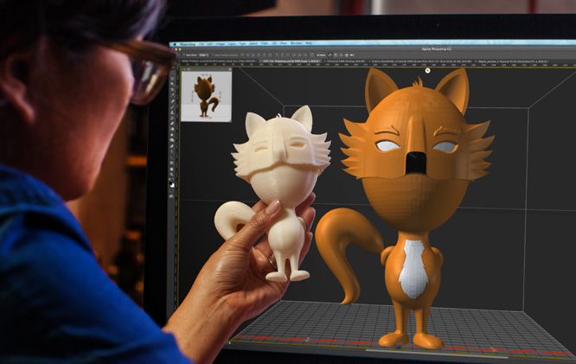576x364 pixels.
Task: Select the Rectangular Marquee tool
Action: (x=172, y=83)
